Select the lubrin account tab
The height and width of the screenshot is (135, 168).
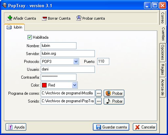pyautogui.click(x=14, y=27)
